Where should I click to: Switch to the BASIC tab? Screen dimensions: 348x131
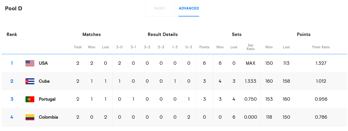[160, 8]
